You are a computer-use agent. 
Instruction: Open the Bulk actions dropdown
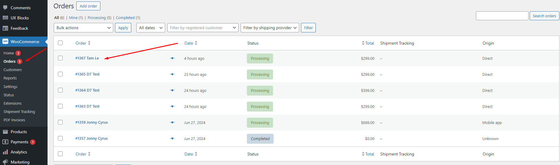click(x=83, y=28)
